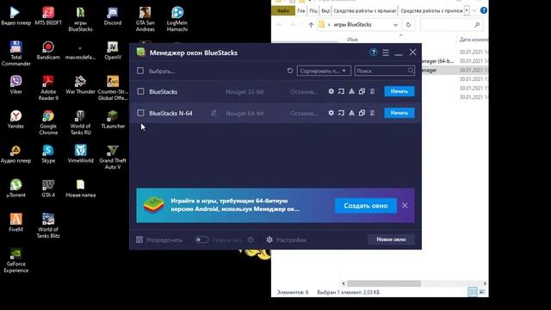Open Application Tools tab in Explorer
Viewport: 551px width, 310px height.
431,11
